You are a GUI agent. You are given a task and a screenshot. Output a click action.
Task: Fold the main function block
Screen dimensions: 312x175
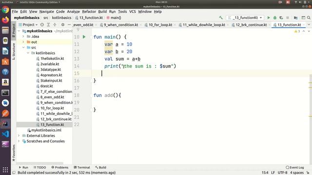[x=91, y=37]
